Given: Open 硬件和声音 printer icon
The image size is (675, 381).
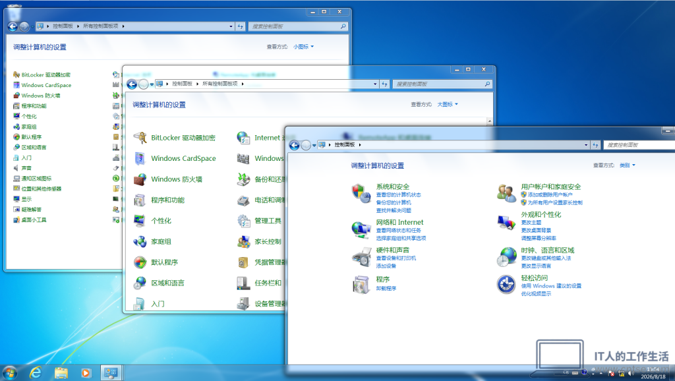Looking at the screenshot, I should 361,257.
